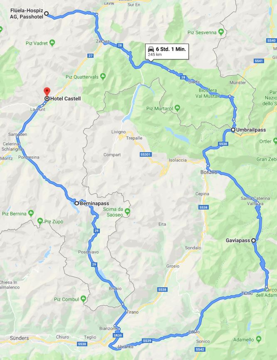The width and height of the screenshot is (277, 360).
Task: Click the Tirano town label
Action: click(x=133, y=312)
